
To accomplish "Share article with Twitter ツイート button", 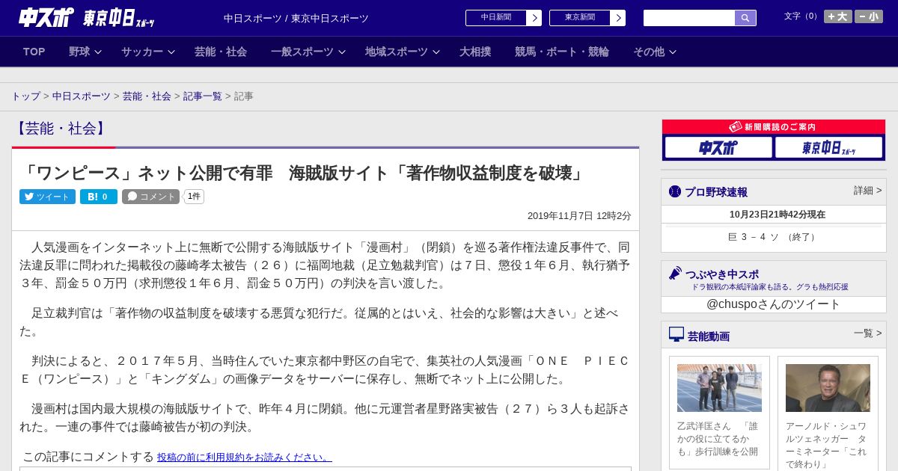I will pyautogui.click(x=47, y=197).
